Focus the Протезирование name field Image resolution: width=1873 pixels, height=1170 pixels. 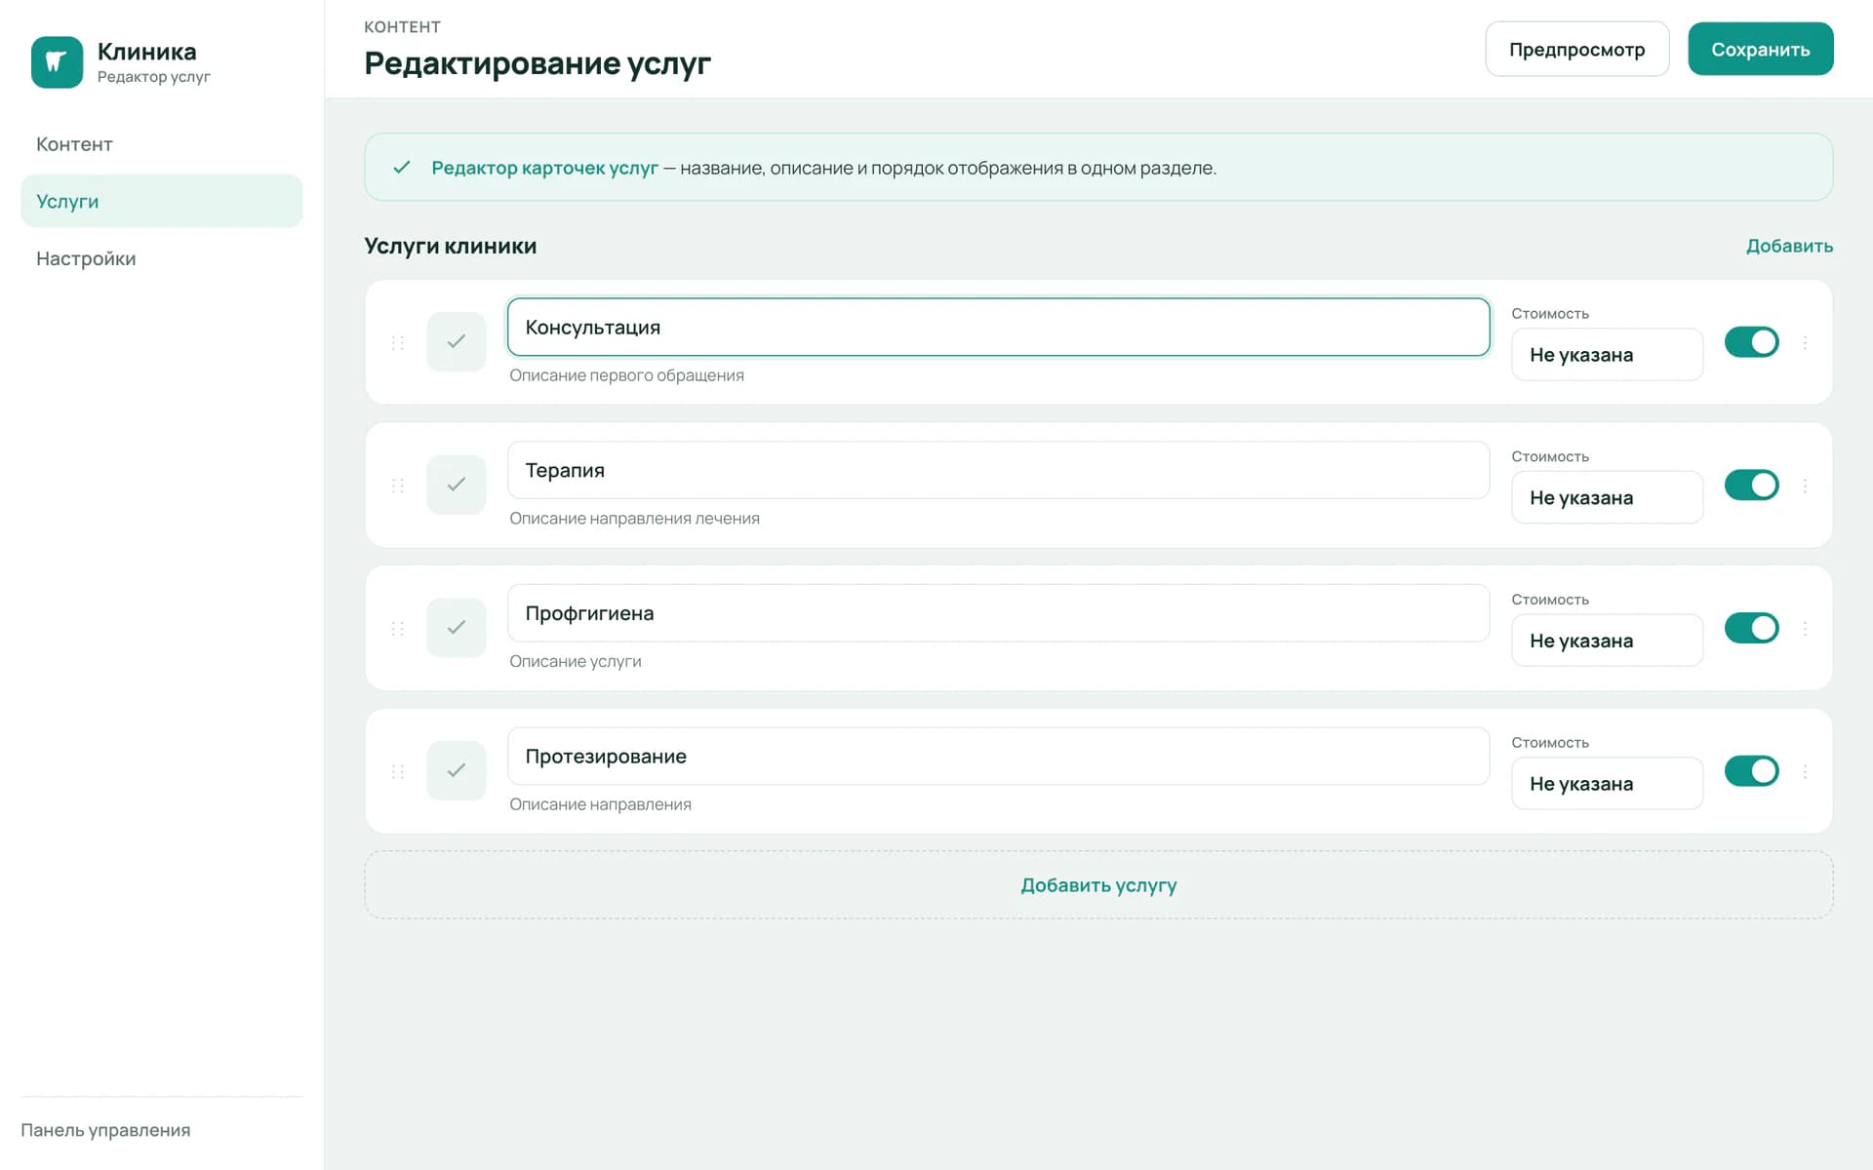tap(998, 757)
